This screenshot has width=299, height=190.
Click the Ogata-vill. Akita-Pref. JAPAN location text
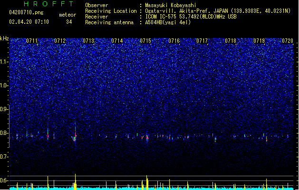coord(218,11)
